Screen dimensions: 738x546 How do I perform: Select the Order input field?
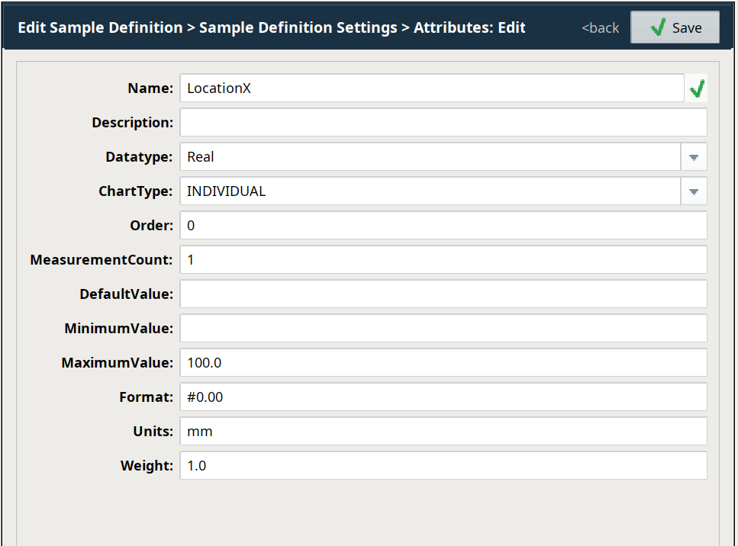coord(443,226)
